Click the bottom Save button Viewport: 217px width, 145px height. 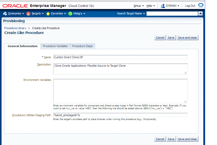coord(171,139)
